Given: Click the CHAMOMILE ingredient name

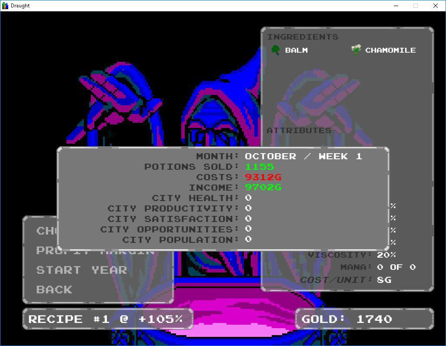Looking at the screenshot, I should 390,50.
